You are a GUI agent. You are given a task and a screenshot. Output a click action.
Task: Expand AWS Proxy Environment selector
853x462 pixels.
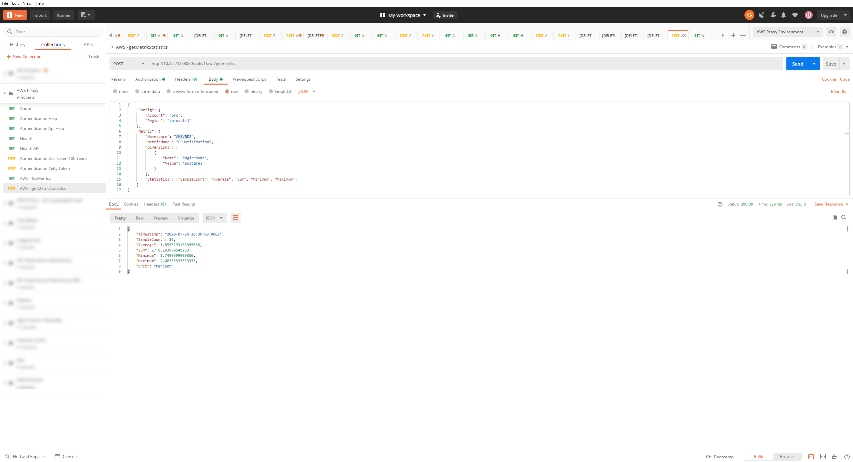pos(788,32)
